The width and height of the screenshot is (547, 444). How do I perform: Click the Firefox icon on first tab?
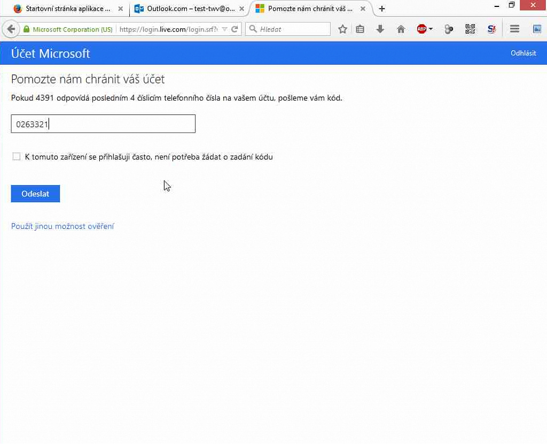click(18, 9)
